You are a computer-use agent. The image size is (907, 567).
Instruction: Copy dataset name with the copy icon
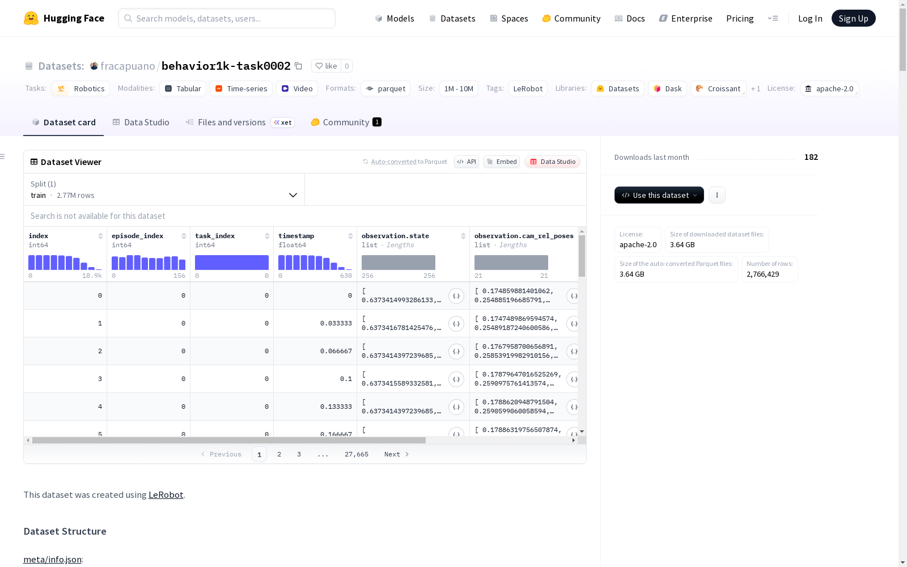(298, 66)
